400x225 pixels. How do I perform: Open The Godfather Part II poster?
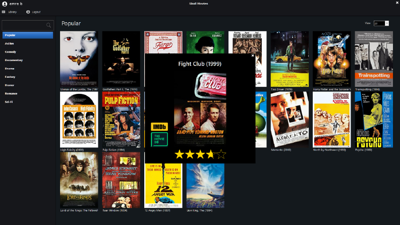pos(121,59)
